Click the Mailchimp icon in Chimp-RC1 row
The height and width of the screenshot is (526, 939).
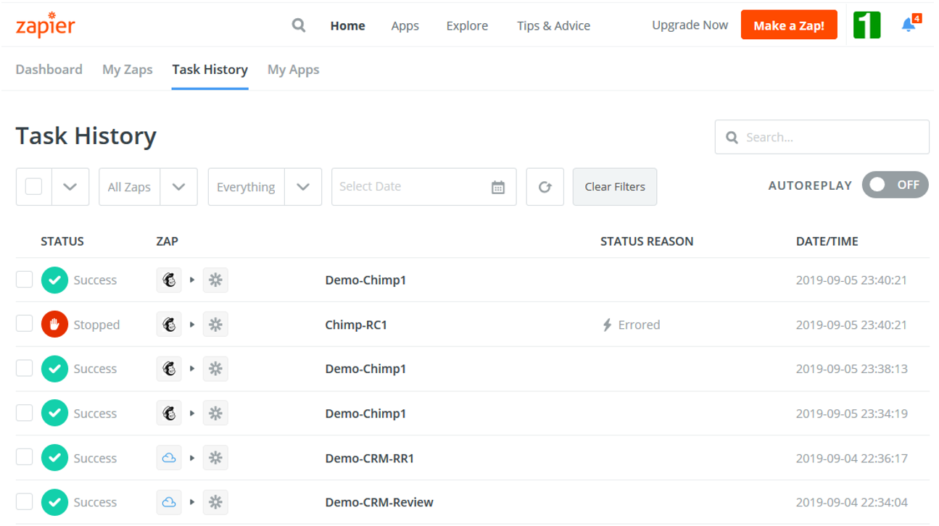(x=169, y=325)
